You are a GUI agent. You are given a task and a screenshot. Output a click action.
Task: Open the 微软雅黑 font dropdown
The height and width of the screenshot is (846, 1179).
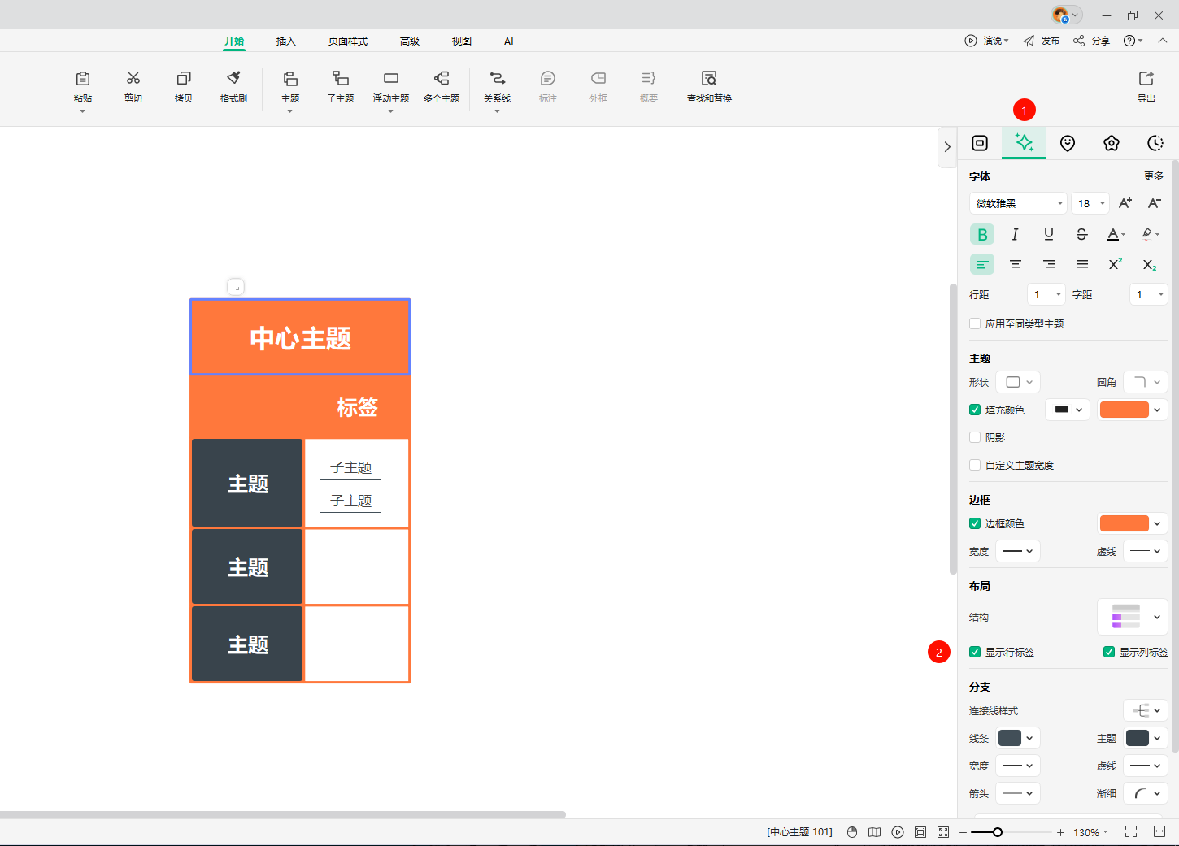click(x=1018, y=203)
